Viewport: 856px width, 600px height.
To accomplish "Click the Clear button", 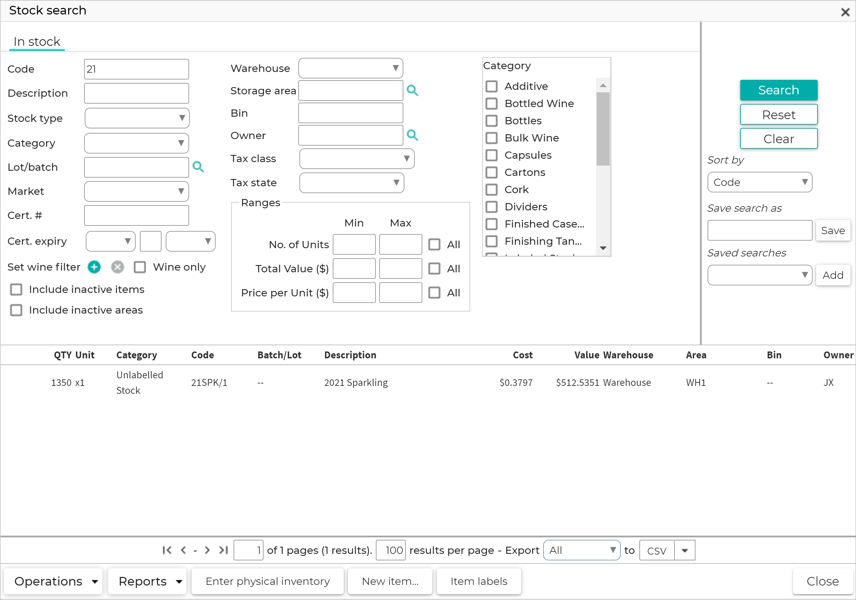I will click(778, 139).
